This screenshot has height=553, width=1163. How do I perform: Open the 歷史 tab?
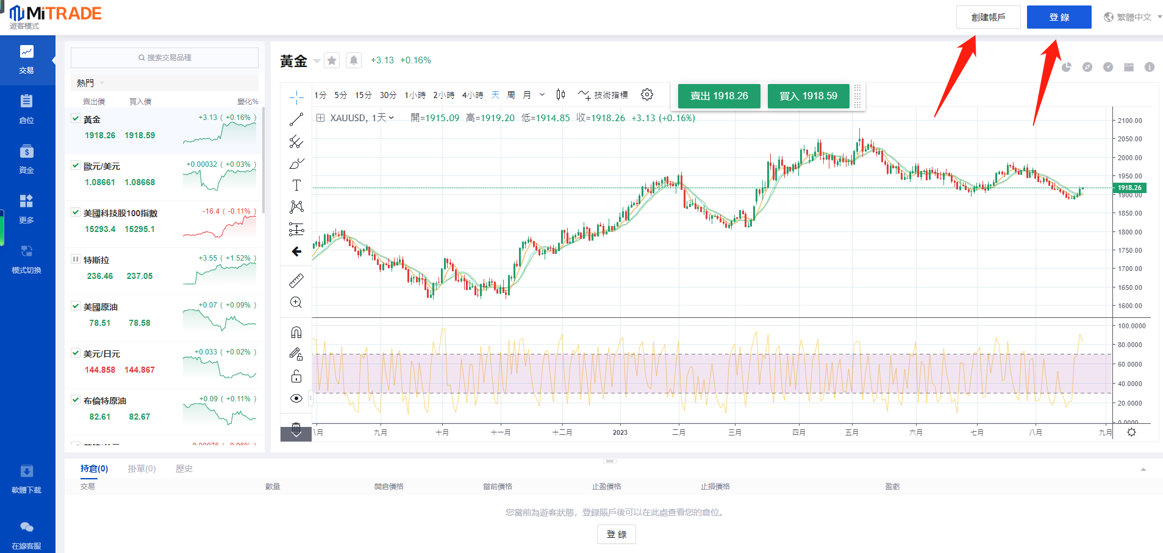pyautogui.click(x=184, y=468)
